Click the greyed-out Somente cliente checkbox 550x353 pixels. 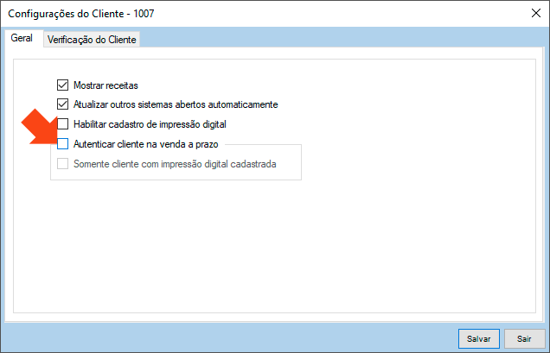tap(62, 163)
